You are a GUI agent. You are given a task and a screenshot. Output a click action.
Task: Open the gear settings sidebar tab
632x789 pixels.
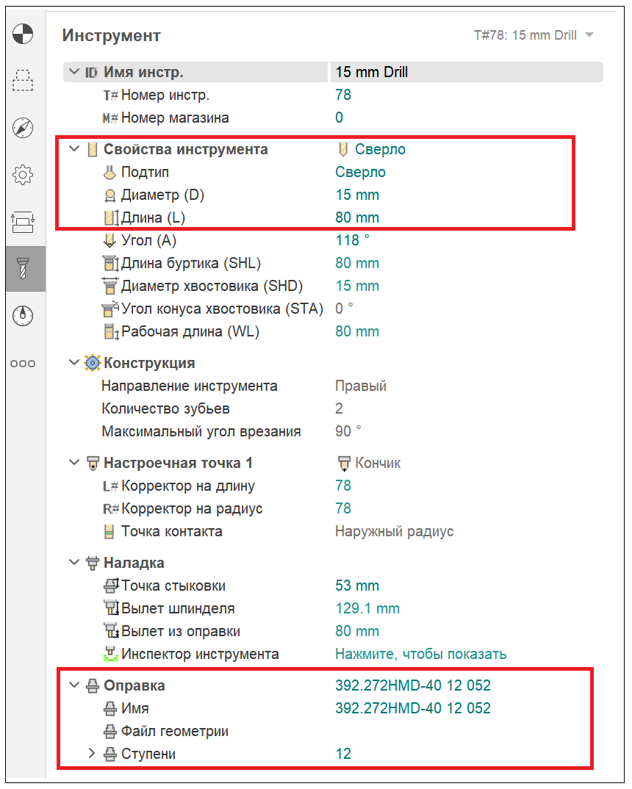(24, 175)
